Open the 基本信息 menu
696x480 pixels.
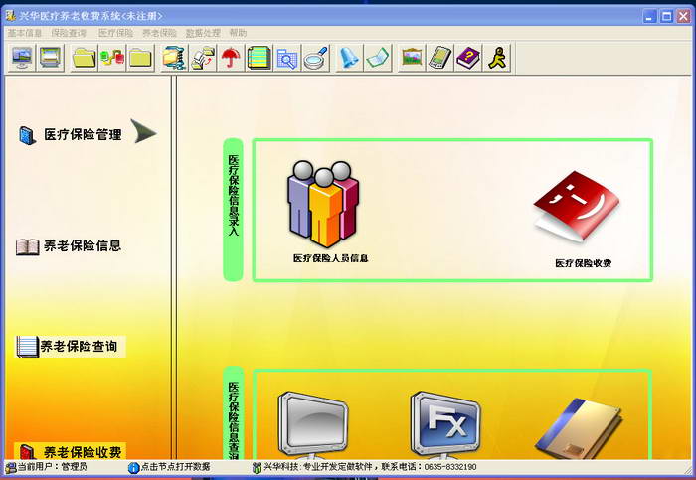(25, 33)
